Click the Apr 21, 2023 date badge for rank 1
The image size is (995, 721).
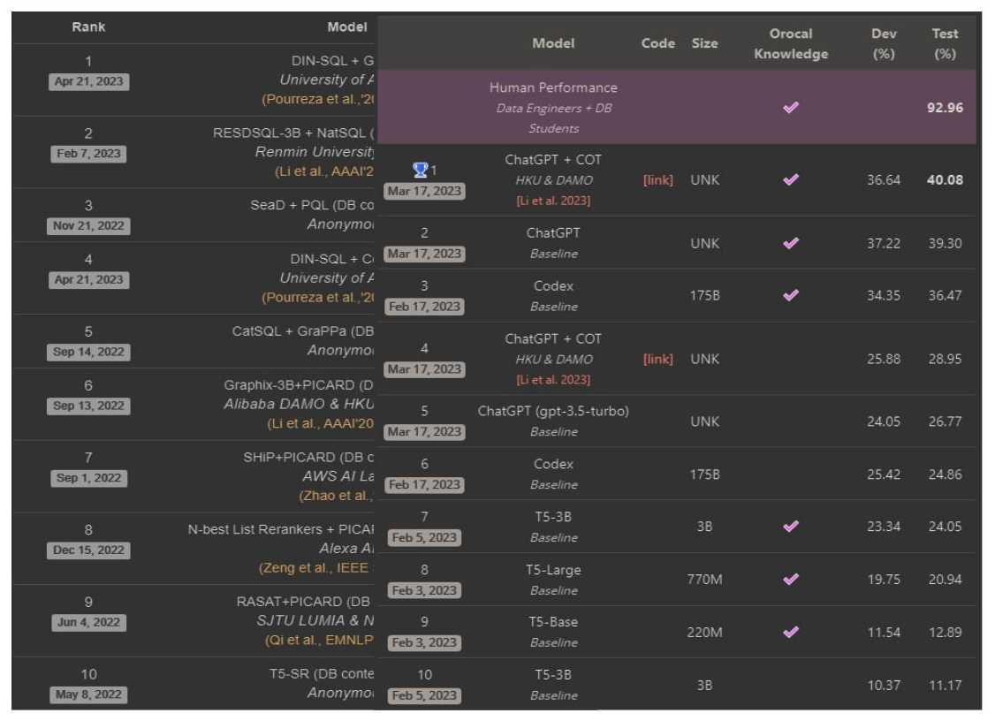89,82
